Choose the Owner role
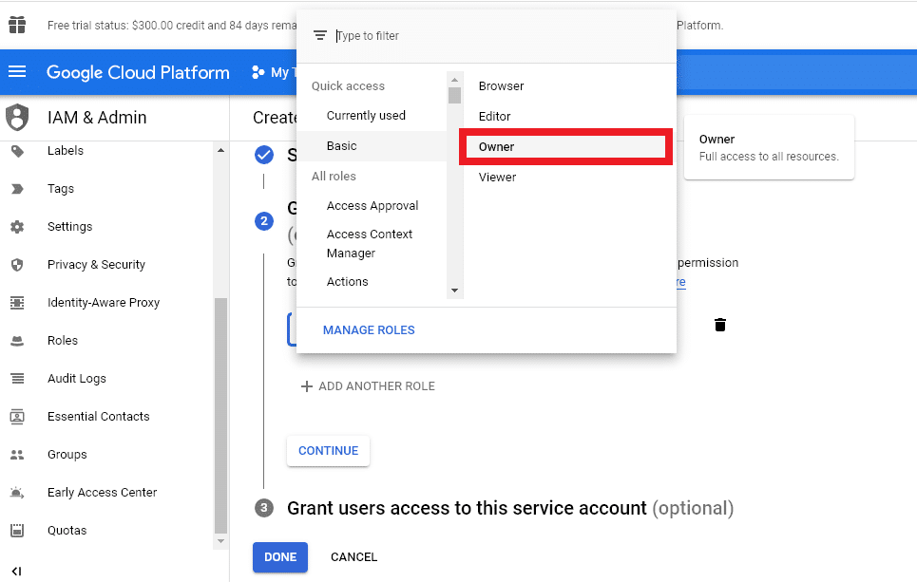Screen dimensions: 917x582 coord(565,146)
